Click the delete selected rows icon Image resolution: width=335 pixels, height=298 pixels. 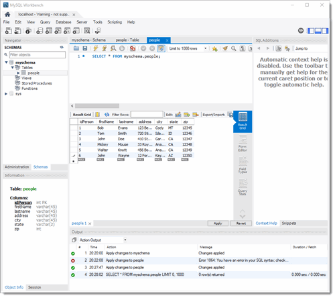pyautogui.click(x=196, y=115)
